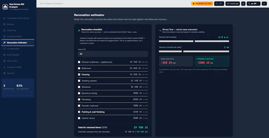
Task: Click the lightning bolt on Upgrade to Pro
Action: tap(194, 4)
